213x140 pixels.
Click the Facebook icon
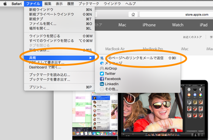click(x=102, y=79)
